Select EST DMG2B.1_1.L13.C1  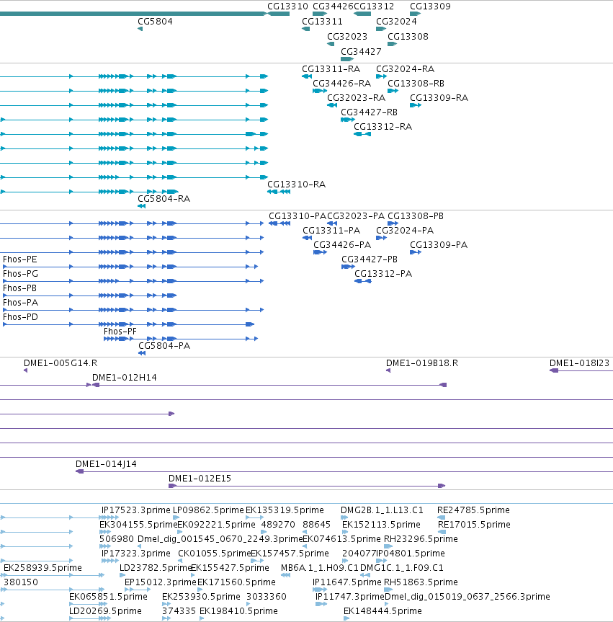382,510
